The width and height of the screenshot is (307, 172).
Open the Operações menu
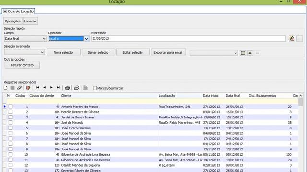point(12,21)
